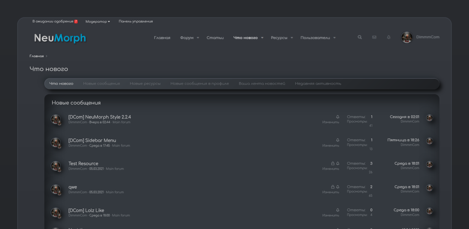
Task: Open the Форум dropdown
Action: (x=188, y=37)
